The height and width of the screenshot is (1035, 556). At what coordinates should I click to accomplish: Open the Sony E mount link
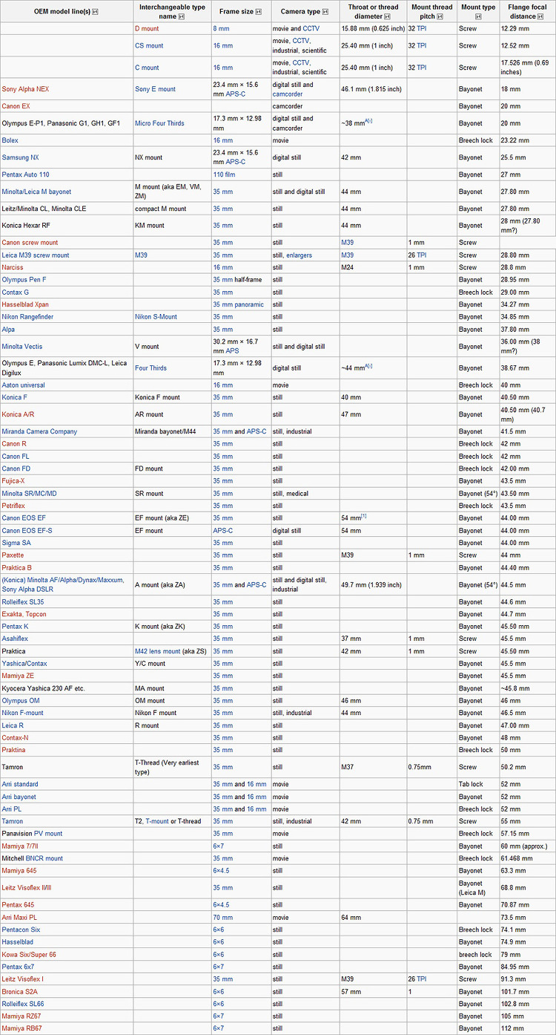[155, 89]
